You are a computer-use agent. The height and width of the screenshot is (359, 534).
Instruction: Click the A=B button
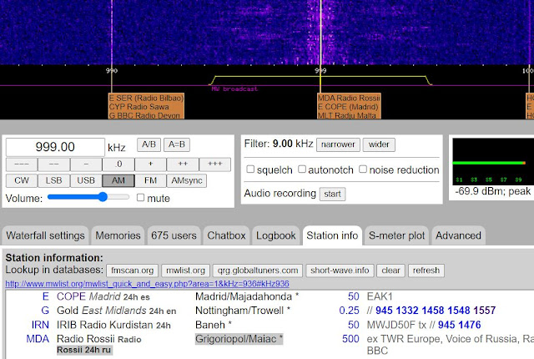(177, 144)
